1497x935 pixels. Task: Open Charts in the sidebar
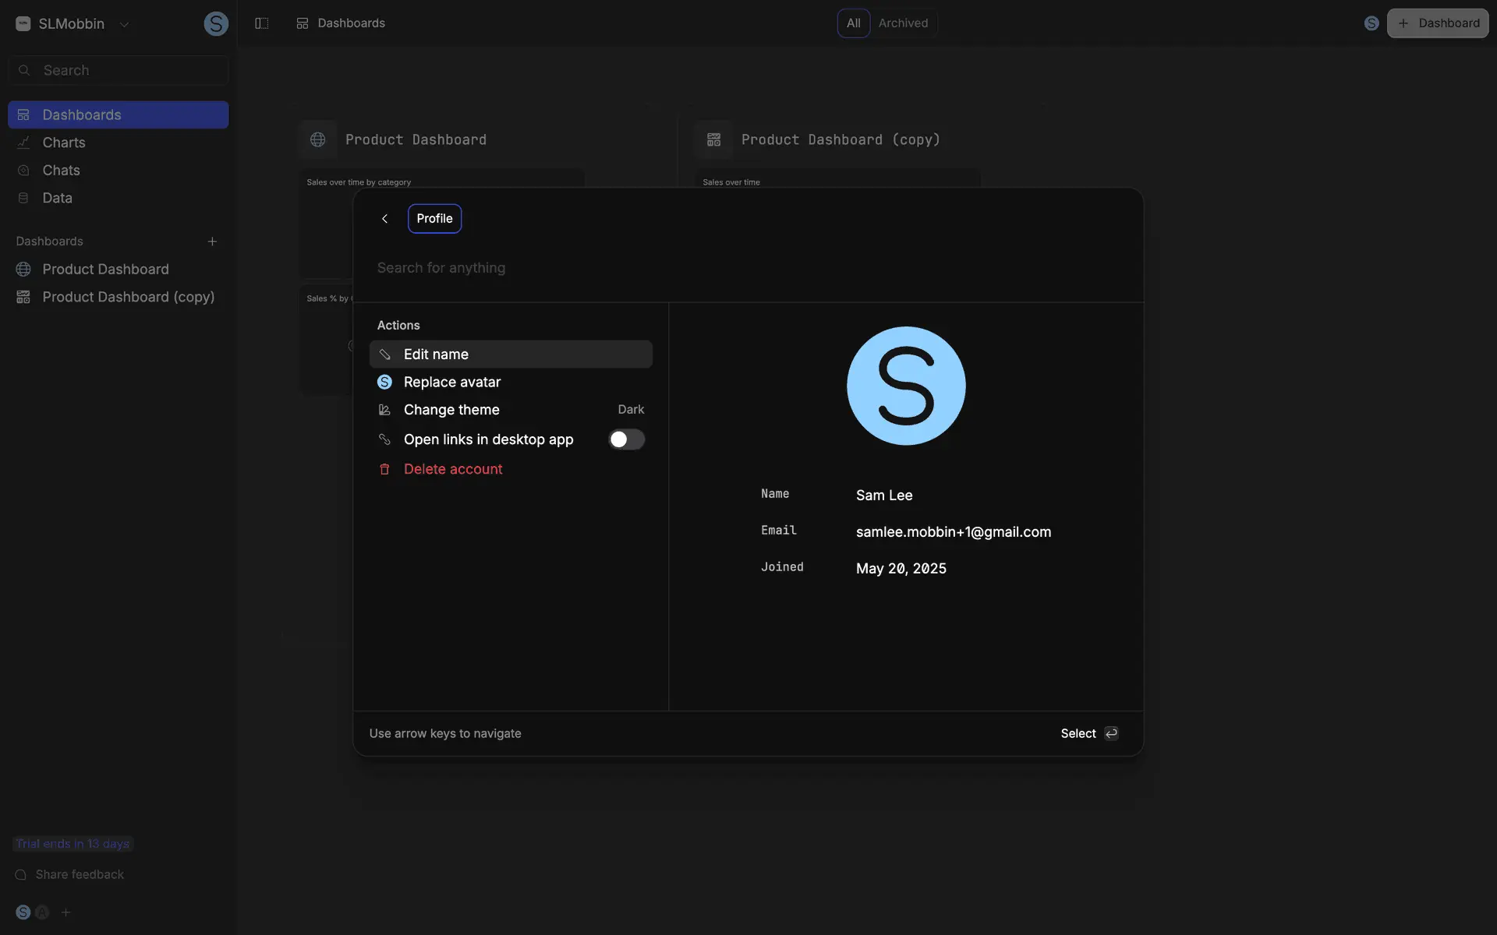tap(64, 143)
